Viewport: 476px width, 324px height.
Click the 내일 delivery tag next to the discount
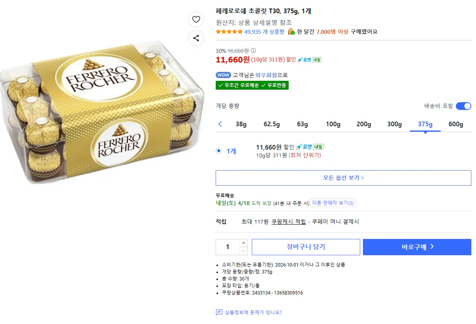(x=317, y=60)
